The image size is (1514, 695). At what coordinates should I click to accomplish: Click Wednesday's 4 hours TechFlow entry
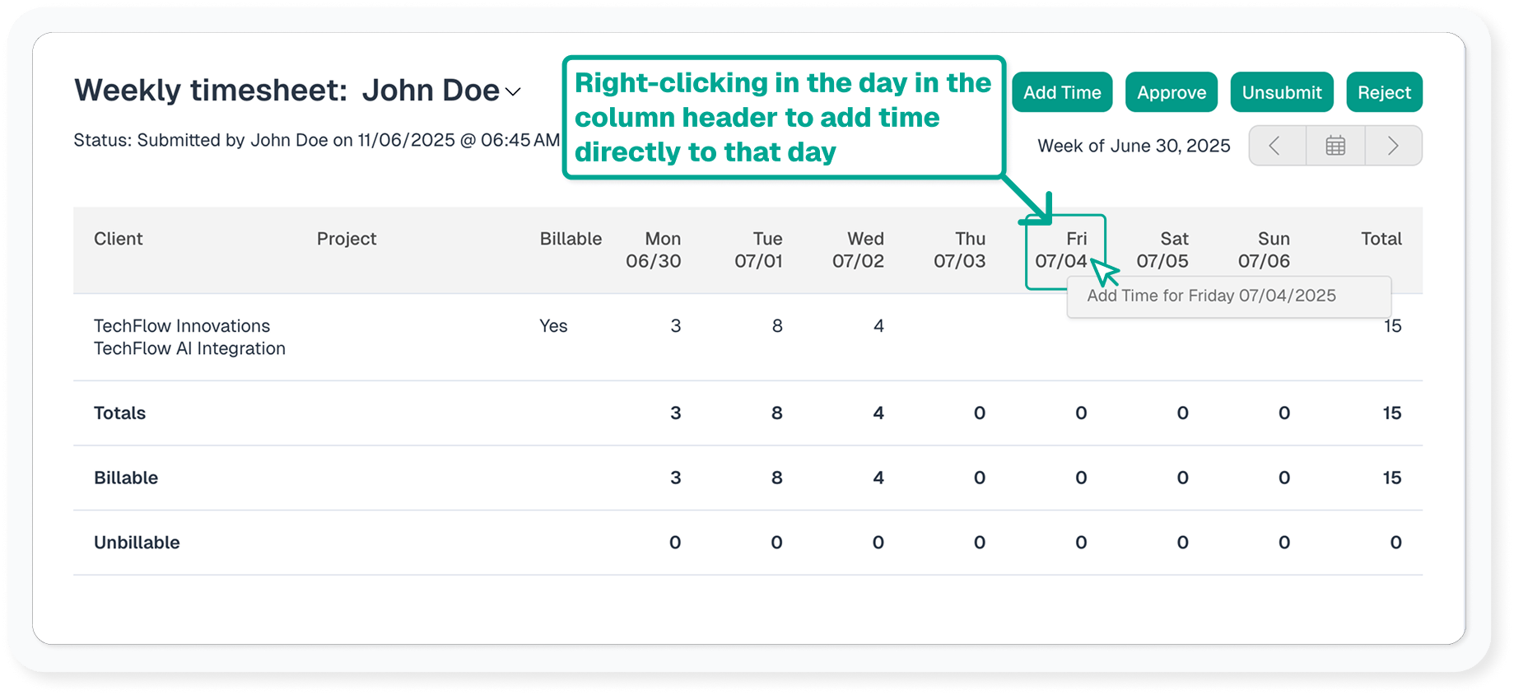[x=878, y=326]
